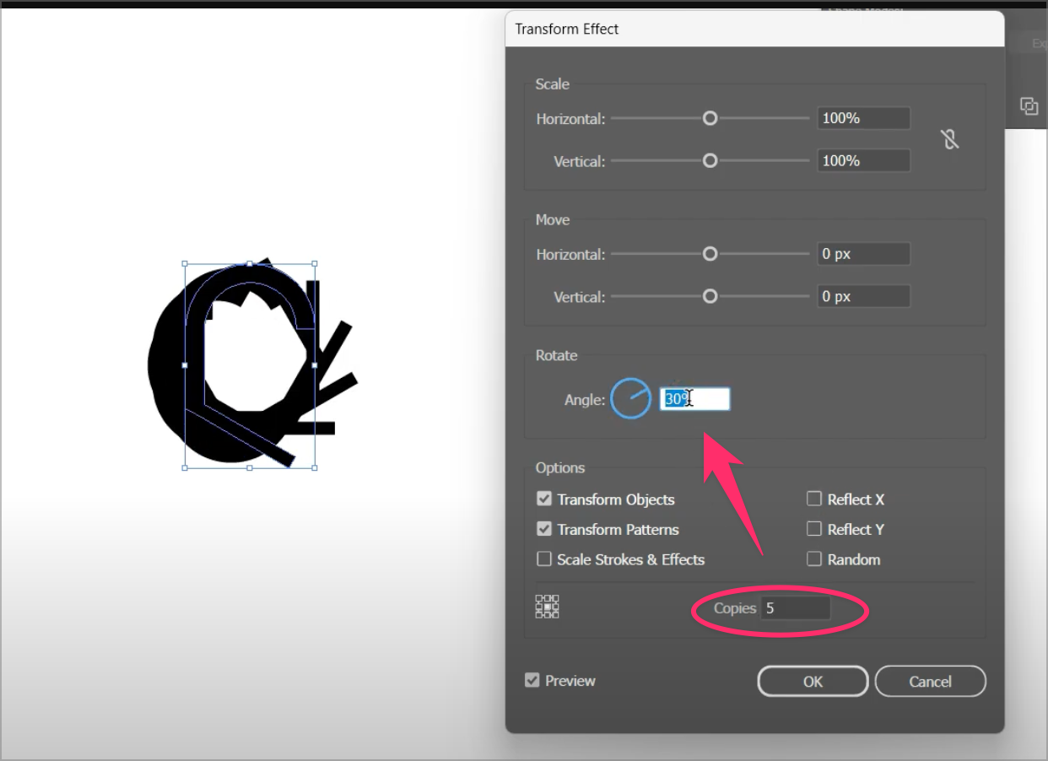
Task: Uncheck the Transform Objects checkbox
Action: pyautogui.click(x=544, y=499)
